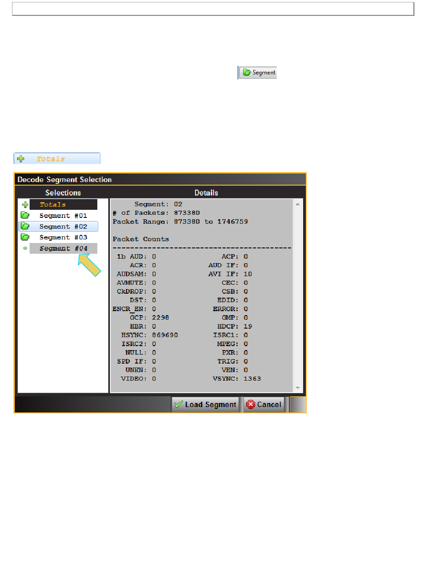Click the Details column header
This screenshot has height=568, width=426.
pos(206,193)
